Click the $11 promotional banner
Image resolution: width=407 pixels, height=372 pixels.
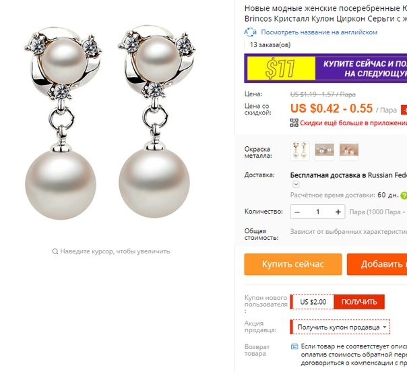(325, 68)
